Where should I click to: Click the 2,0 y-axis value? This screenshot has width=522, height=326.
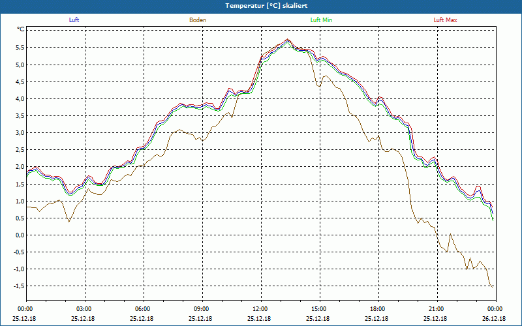pos(20,167)
